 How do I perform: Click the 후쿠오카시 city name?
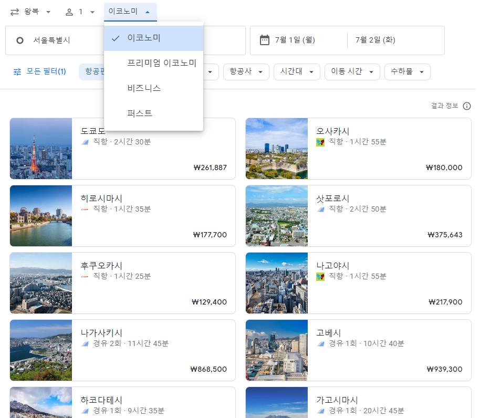101,266
